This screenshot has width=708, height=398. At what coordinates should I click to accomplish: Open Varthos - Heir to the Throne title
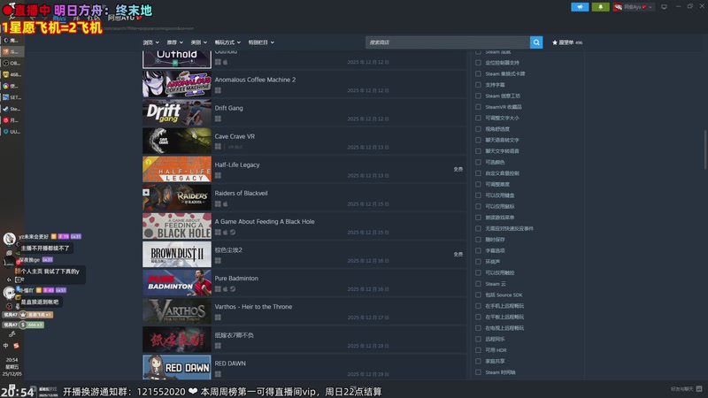253,306
